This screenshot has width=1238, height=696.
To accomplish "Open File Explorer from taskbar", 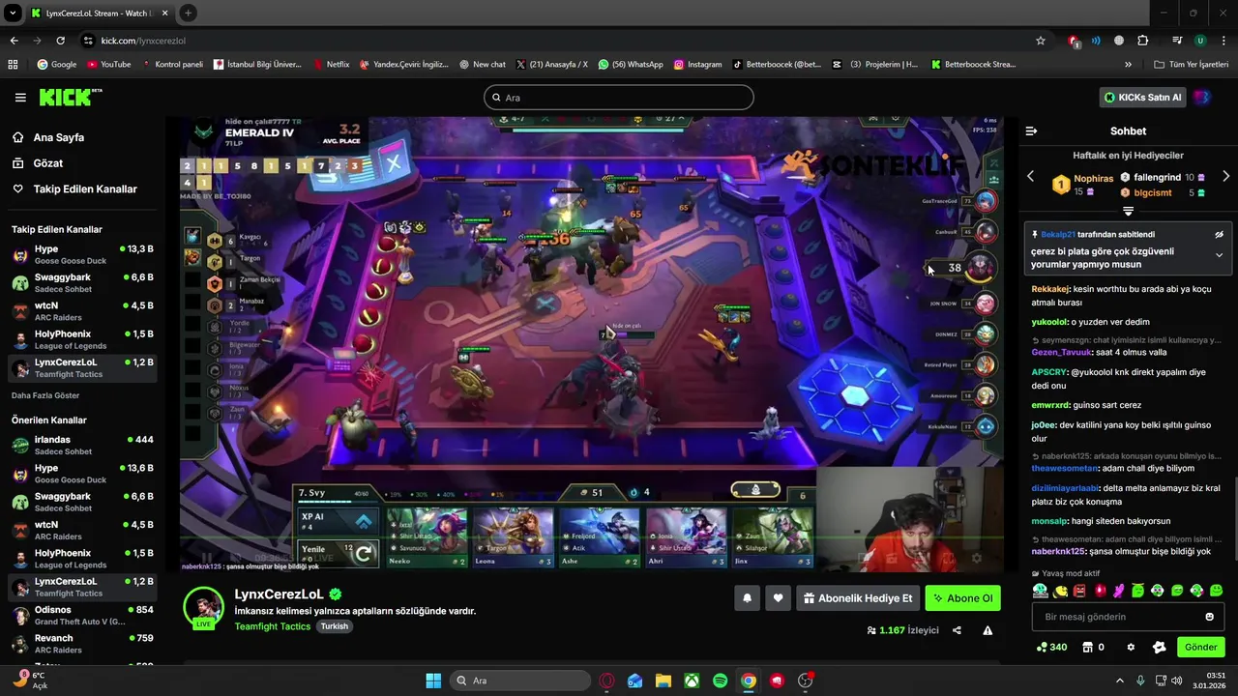I will click(663, 681).
